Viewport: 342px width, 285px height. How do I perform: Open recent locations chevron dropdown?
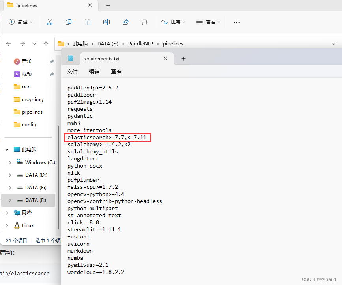(x=34, y=44)
